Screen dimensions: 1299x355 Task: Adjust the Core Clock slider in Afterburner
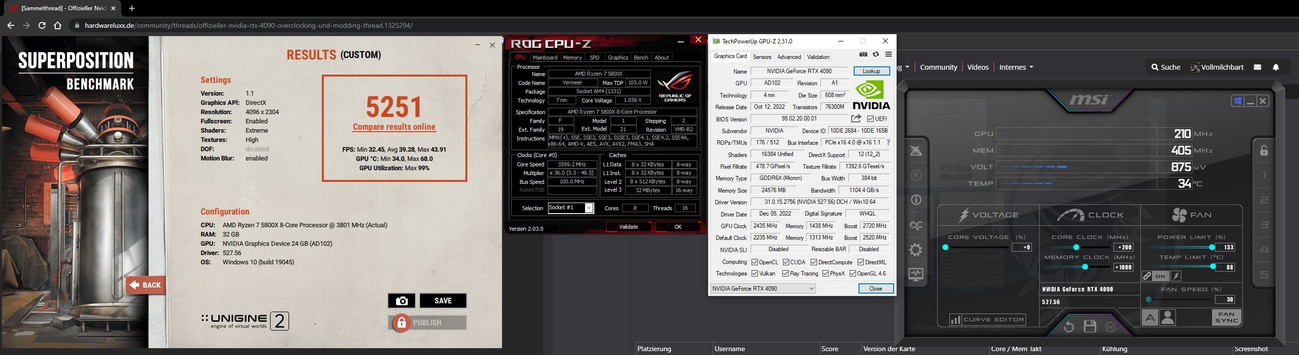pyautogui.click(x=1076, y=247)
